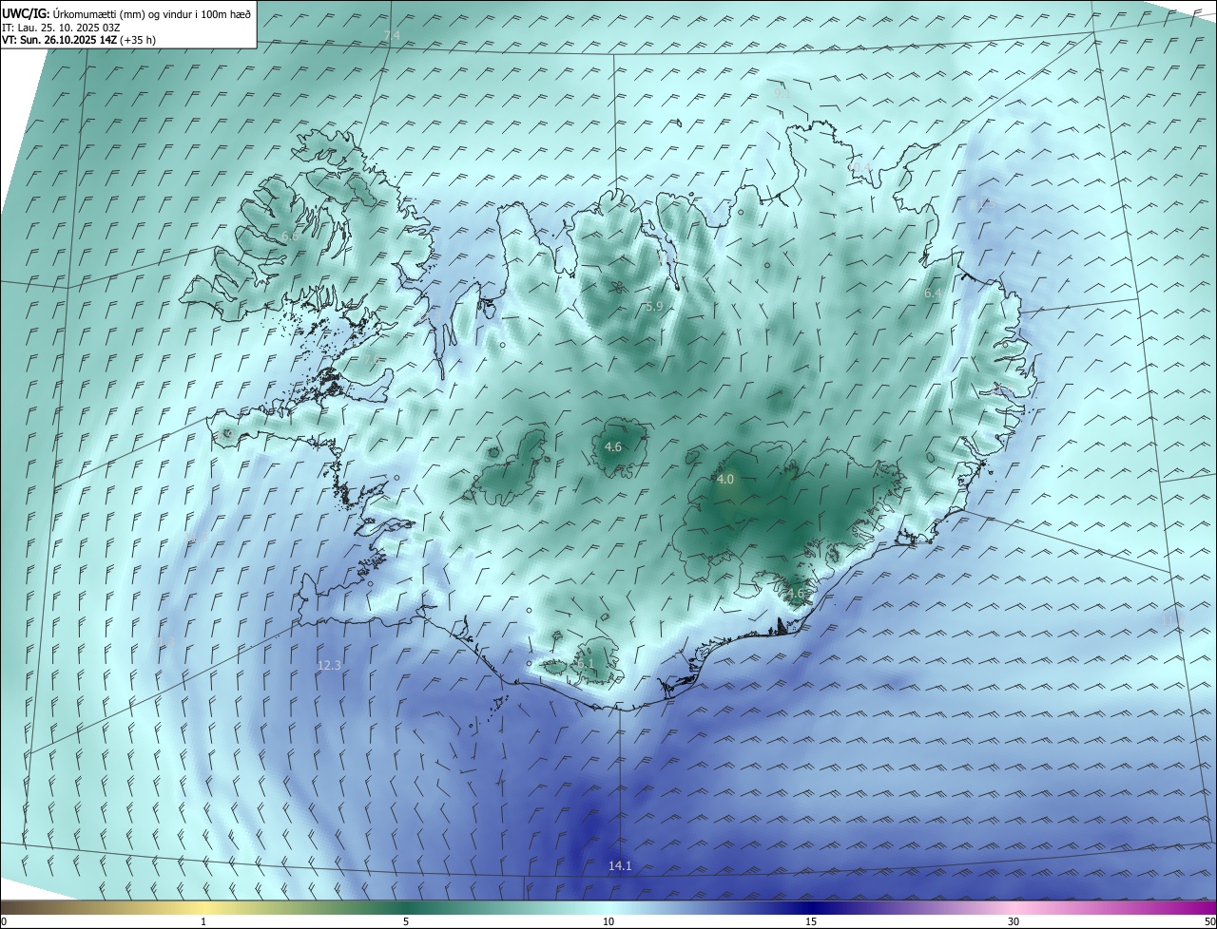Click the 7.4 value label on the map
The height and width of the screenshot is (929, 1217).
(x=392, y=36)
